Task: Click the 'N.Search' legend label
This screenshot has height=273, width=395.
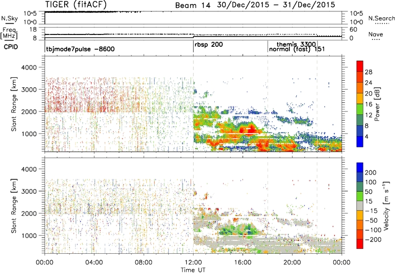Action: coord(382,18)
